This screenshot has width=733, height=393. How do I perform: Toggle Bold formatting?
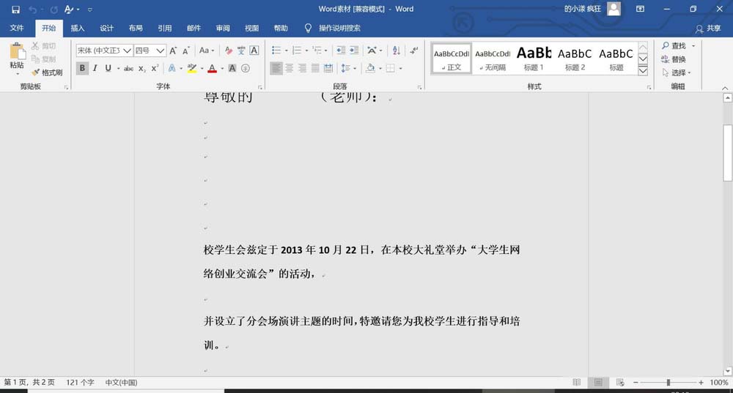(82, 68)
